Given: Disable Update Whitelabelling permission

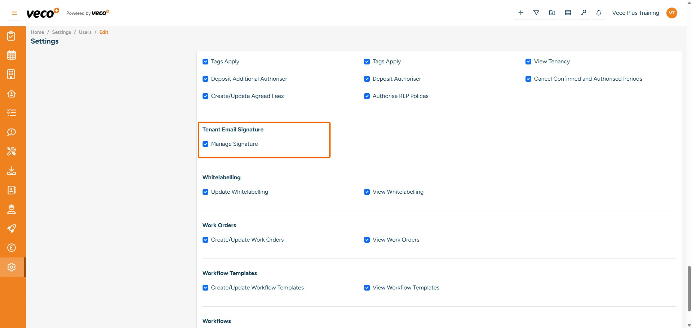Looking at the screenshot, I should 205,192.
